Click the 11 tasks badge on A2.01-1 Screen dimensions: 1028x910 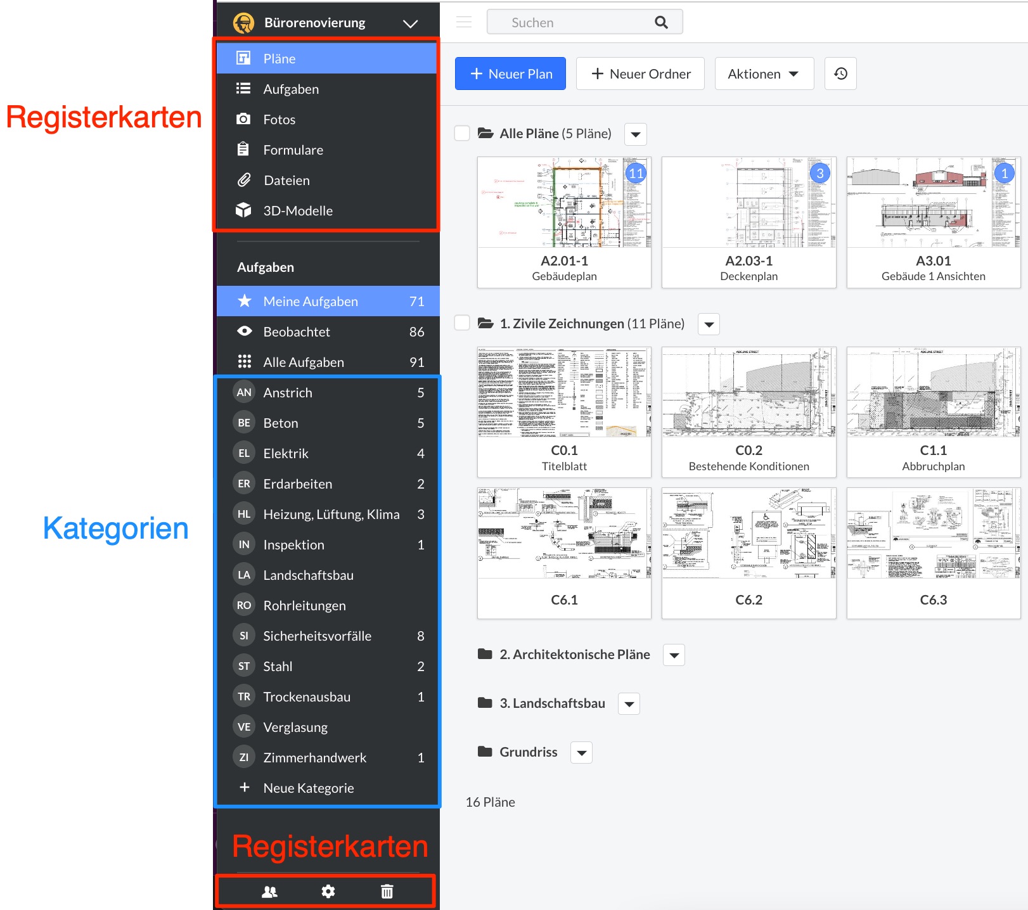click(x=636, y=173)
